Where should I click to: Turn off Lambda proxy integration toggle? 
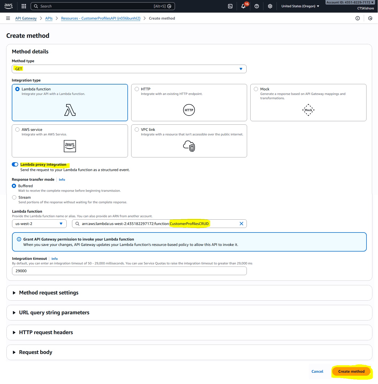[15, 164]
